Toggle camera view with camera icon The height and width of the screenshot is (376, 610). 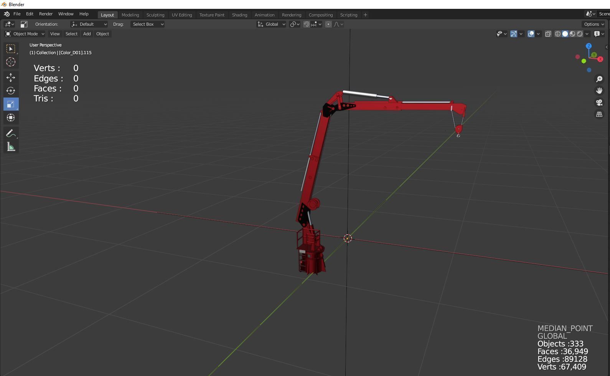click(x=599, y=103)
